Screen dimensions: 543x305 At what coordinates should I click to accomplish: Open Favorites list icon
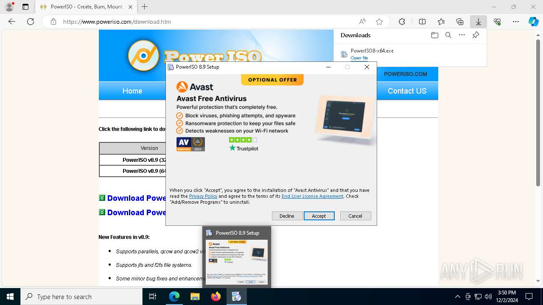point(441,22)
